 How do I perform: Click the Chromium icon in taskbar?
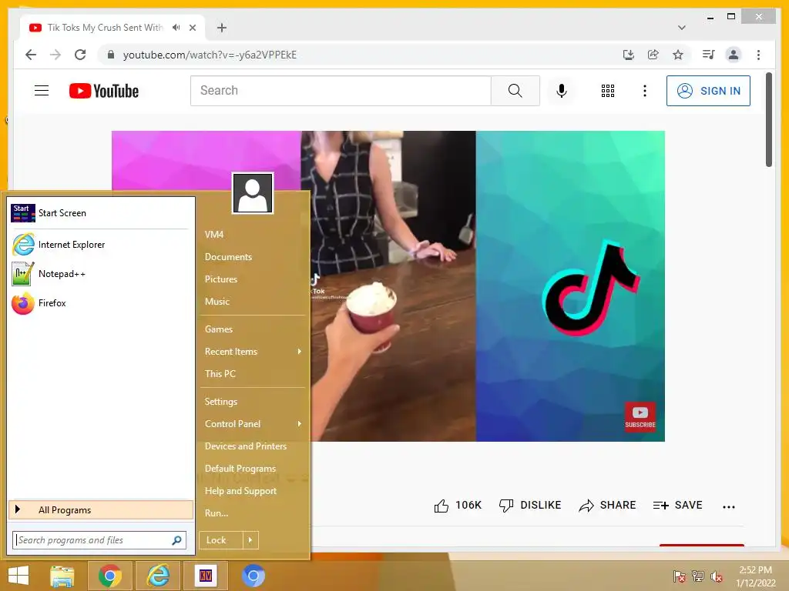point(253,576)
